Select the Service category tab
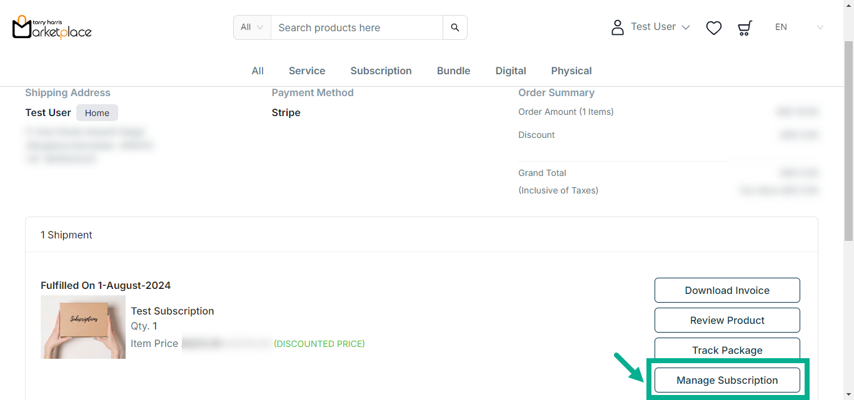This screenshot has width=854, height=400. (x=306, y=71)
